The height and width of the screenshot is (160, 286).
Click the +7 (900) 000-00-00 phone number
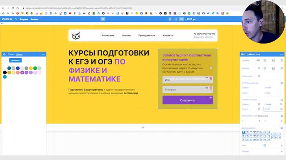pyautogui.click(x=204, y=34)
